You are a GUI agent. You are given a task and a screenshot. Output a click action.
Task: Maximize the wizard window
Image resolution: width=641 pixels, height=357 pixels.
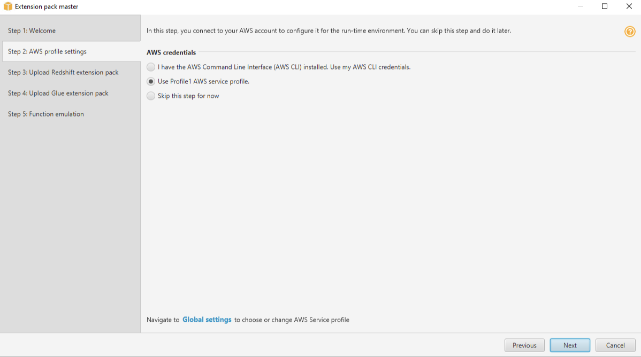click(605, 6)
